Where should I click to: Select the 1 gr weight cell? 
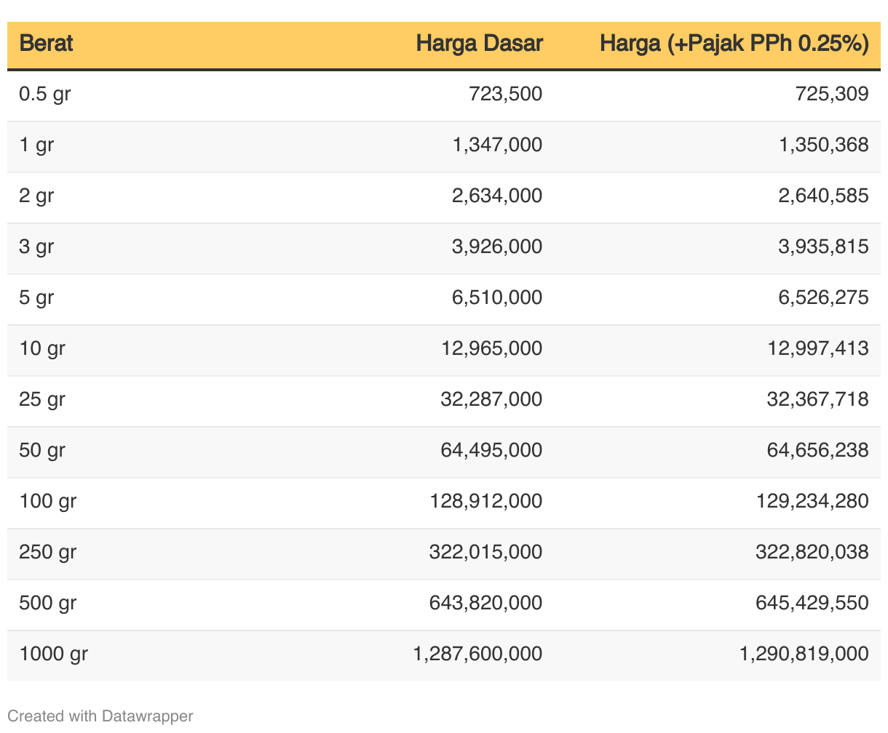pyautogui.click(x=36, y=145)
